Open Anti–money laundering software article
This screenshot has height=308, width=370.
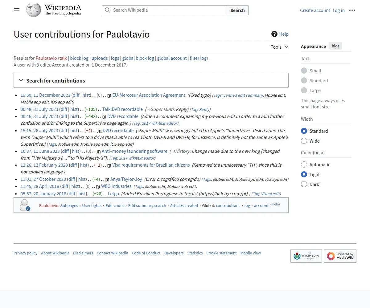click(134, 151)
